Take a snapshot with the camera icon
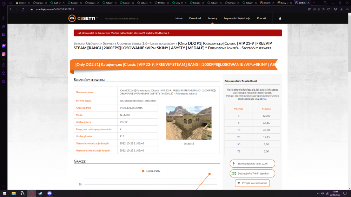The height and width of the screenshot is (197, 351). pos(314,9)
